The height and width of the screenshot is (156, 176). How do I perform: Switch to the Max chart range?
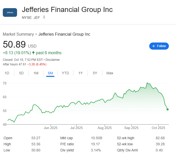pyautogui.click(x=110, y=73)
